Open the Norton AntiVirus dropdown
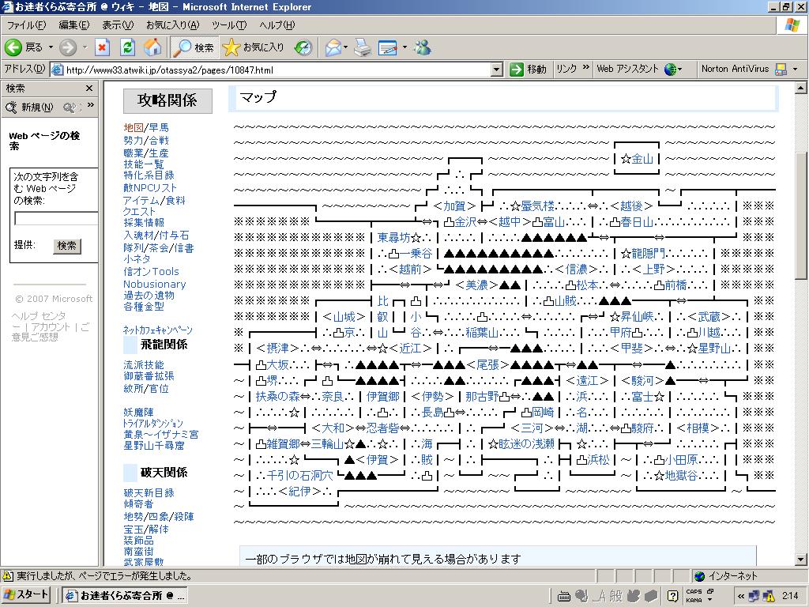The width and height of the screenshot is (809, 607). pos(795,70)
